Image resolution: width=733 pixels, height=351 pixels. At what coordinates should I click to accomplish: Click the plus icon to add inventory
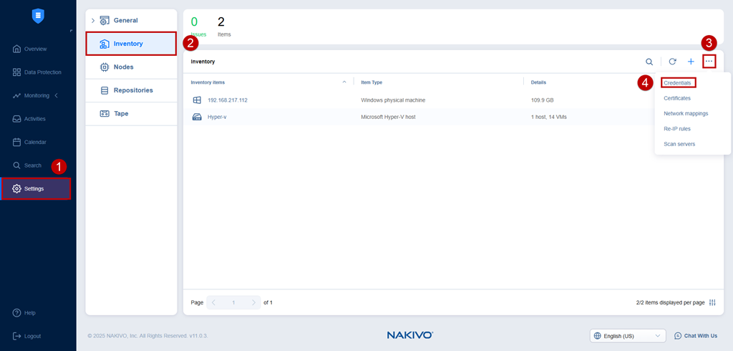[x=691, y=62]
